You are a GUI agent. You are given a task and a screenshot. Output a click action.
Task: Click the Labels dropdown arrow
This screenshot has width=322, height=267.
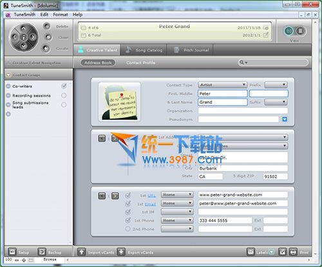(x=272, y=252)
